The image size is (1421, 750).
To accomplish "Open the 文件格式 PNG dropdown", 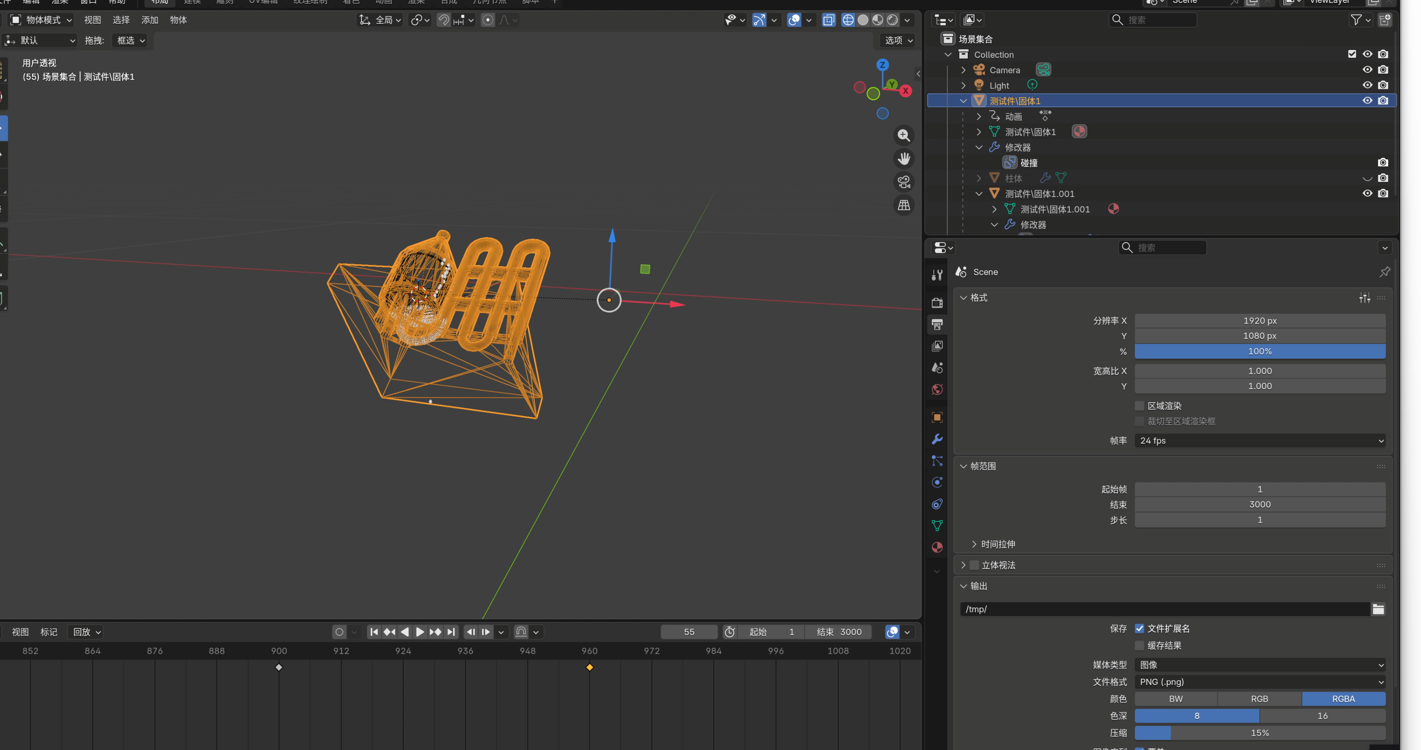I will tap(1260, 682).
